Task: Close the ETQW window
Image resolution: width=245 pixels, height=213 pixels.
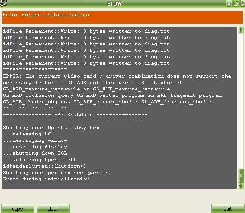Action: [x=243, y=4]
